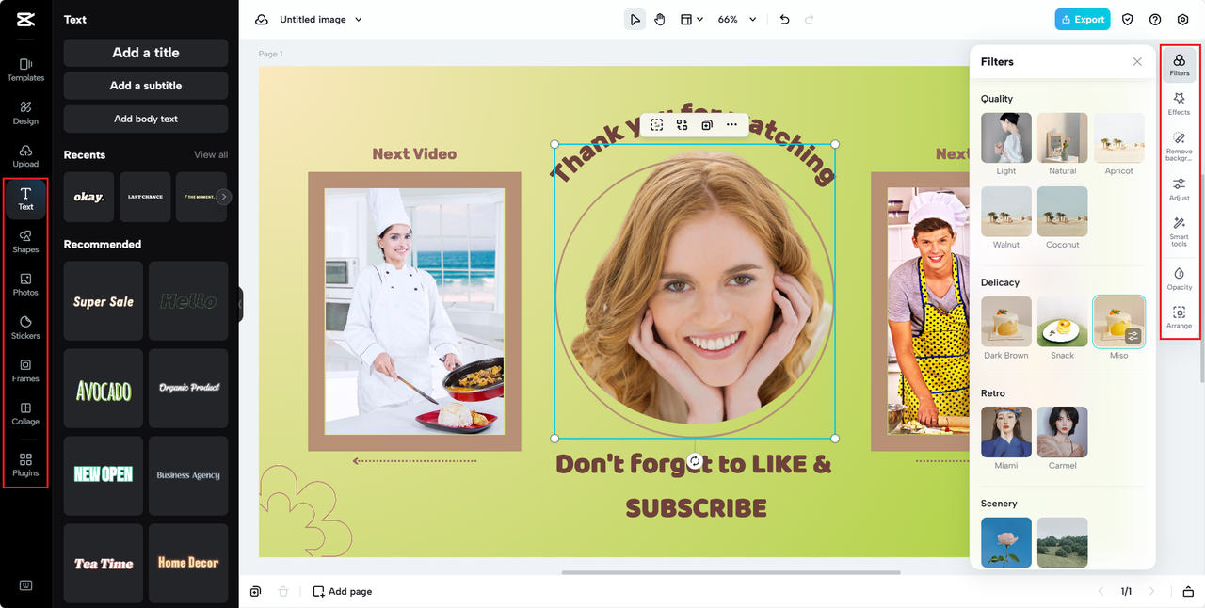Image resolution: width=1205 pixels, height=608 pixels.
Task: Open the 66% zoom dropdown
Action: 737,20
